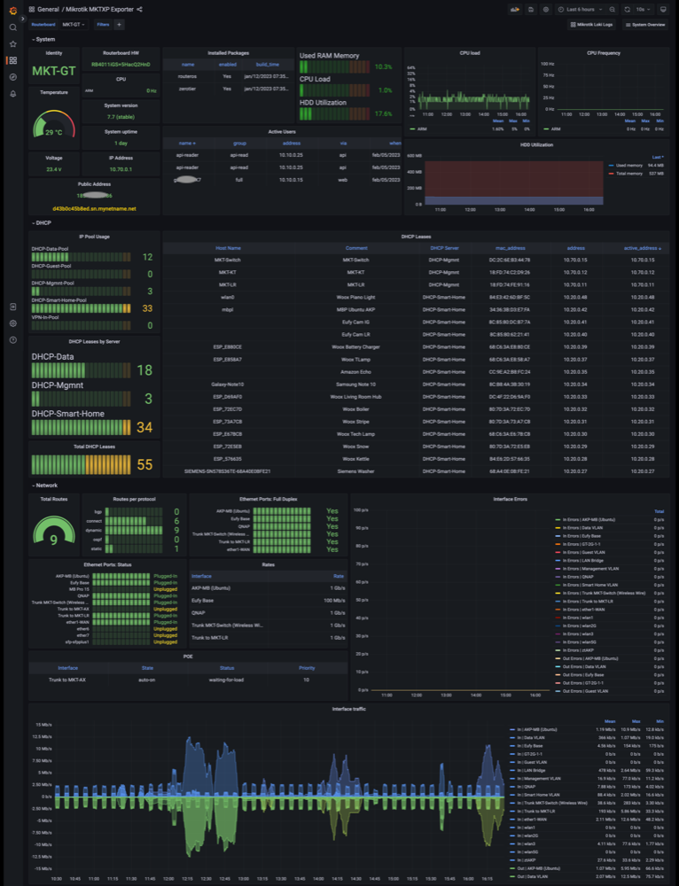Collapse the Network row
The height and width of the screenshot is (886, 679).
(x=44, y=486)
